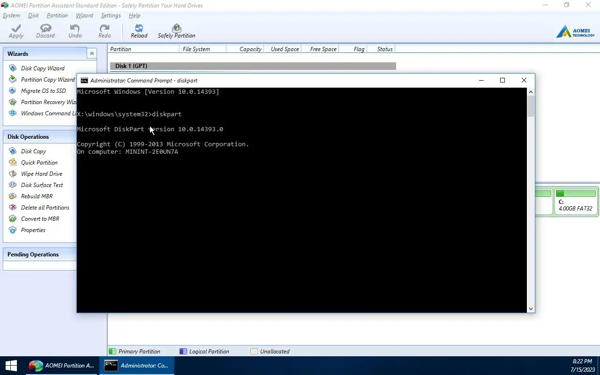This screenshot has height=375, width=600.
Task: Maximize the Command Prompt window
Action: click(502, 81)
